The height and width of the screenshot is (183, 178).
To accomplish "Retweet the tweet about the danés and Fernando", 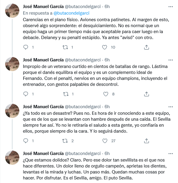I will pyautogui.click(x=66, y=94).
